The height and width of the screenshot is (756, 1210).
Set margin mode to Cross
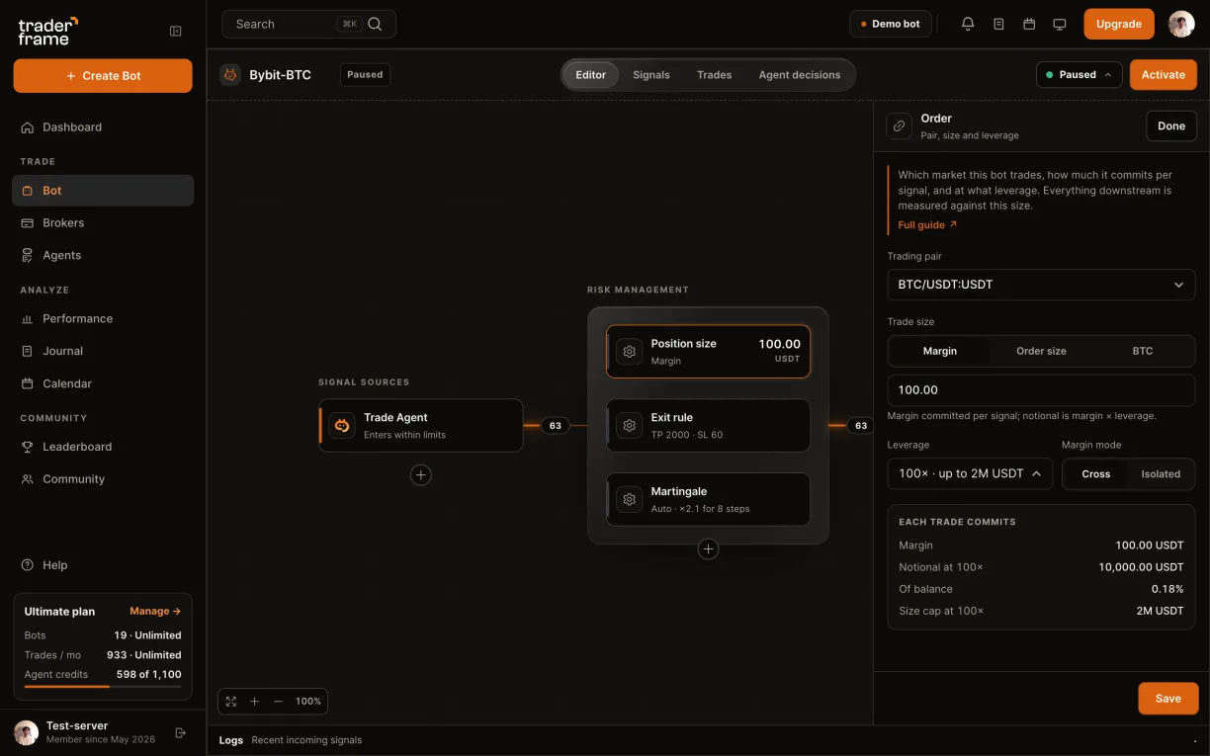[x=1096, y=473]
